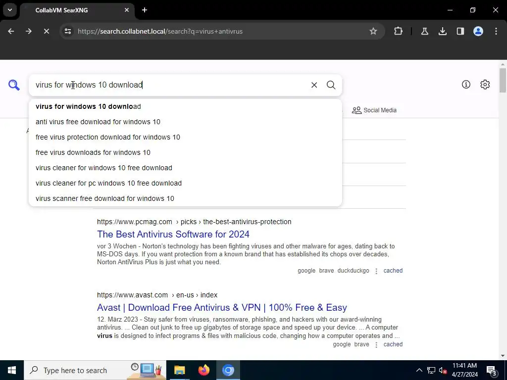Click the page vertical scrollbar thumb
This screenshot has height=380, width=507.
point(503,80)
